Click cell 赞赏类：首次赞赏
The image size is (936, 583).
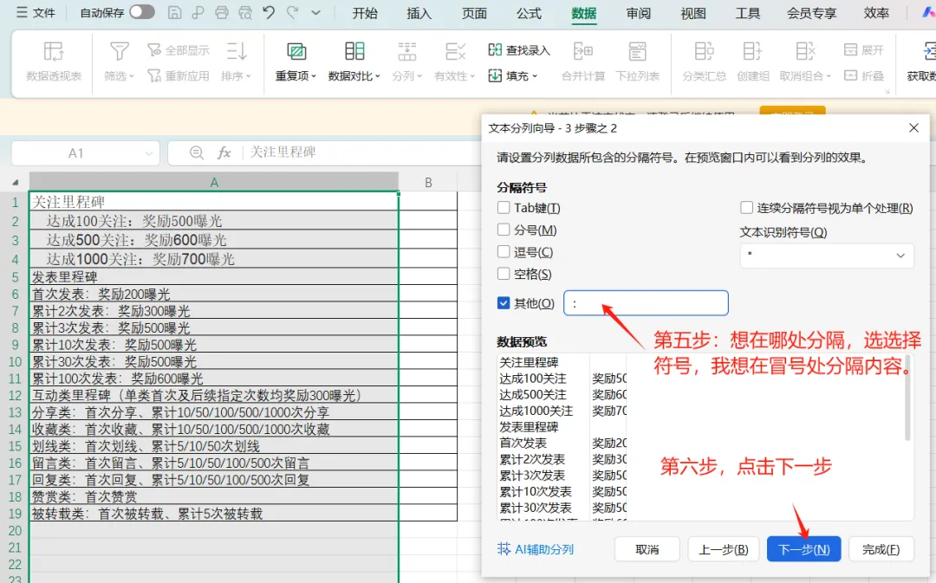click(x=214, y=496)
